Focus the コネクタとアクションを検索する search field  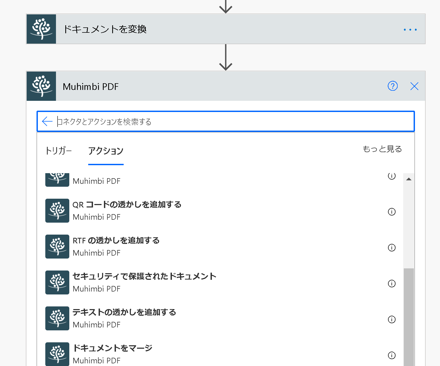pos(235,122)
